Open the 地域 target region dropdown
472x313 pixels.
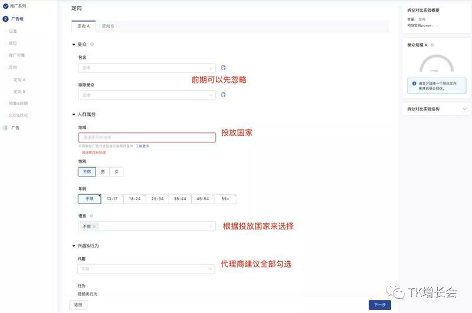click(146, 137)
